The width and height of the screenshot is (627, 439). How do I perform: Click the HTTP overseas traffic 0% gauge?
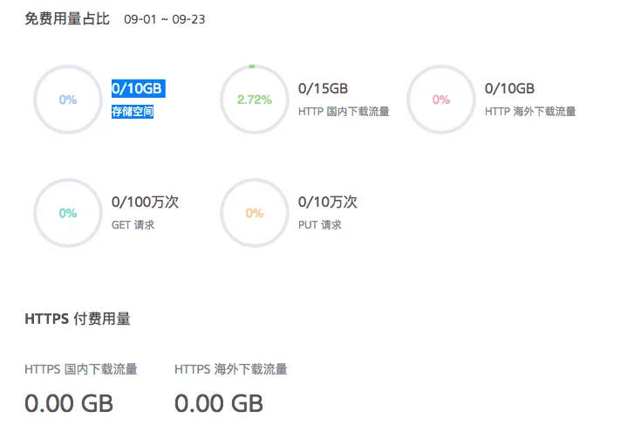point(441,99)
